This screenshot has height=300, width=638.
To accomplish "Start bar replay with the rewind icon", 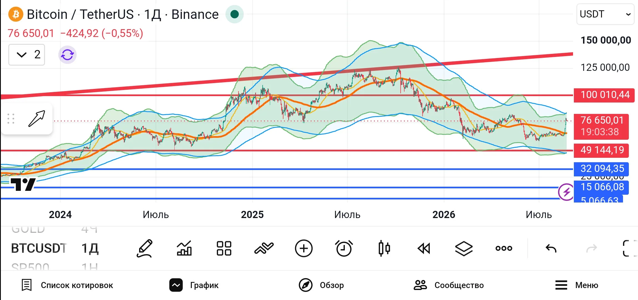I will click(x=424, y=248).
